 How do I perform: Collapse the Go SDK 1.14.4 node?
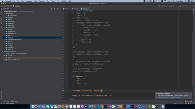point(5,56)
